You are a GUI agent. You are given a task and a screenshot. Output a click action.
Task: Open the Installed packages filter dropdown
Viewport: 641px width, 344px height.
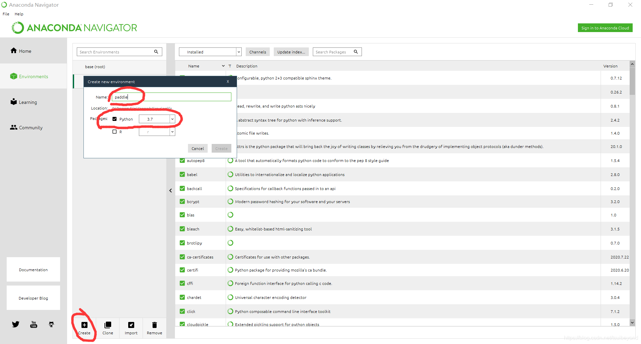click(x=210, y=52)
